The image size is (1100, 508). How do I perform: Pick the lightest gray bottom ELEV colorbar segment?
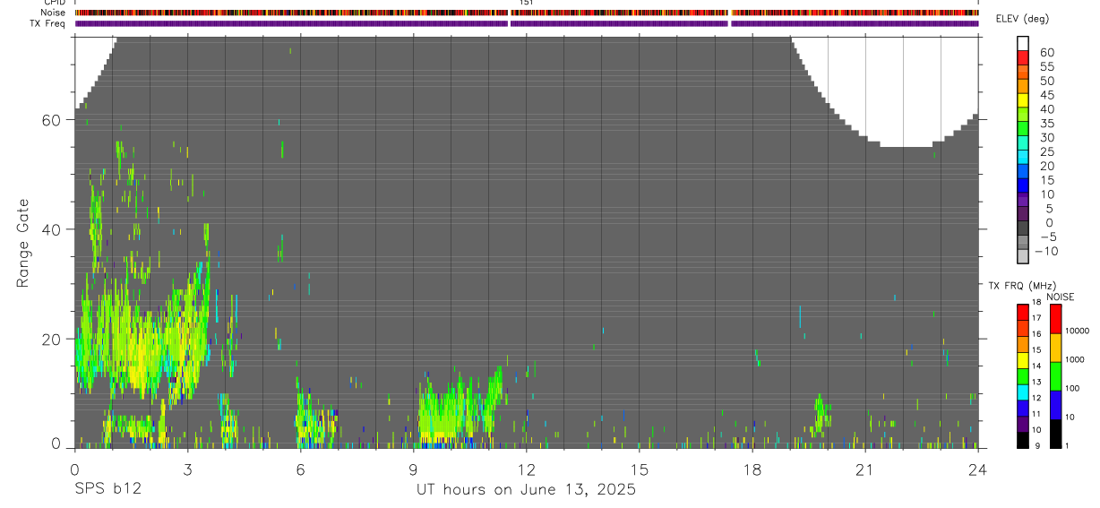pos(1023,256)
